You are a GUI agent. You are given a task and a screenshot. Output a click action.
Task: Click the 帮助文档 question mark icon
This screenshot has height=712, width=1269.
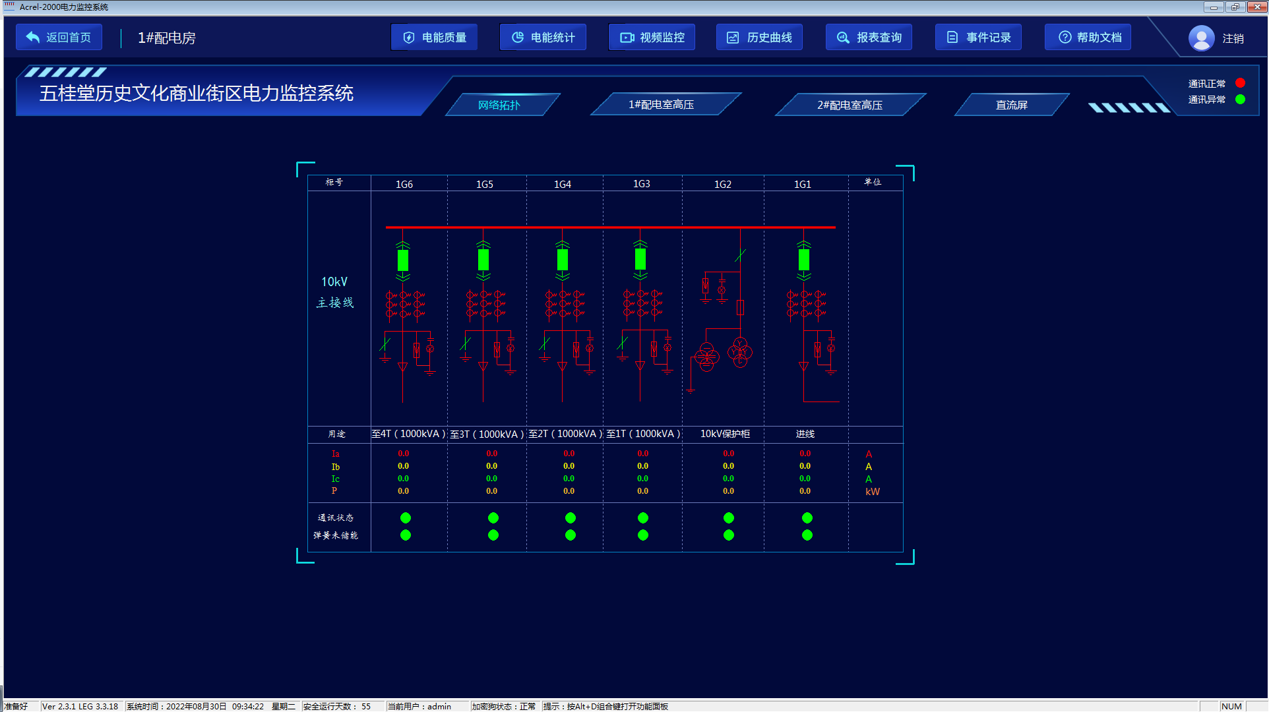click(1065, 38)
